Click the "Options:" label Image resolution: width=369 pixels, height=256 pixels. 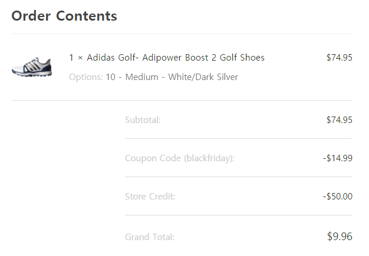point(86,77)
